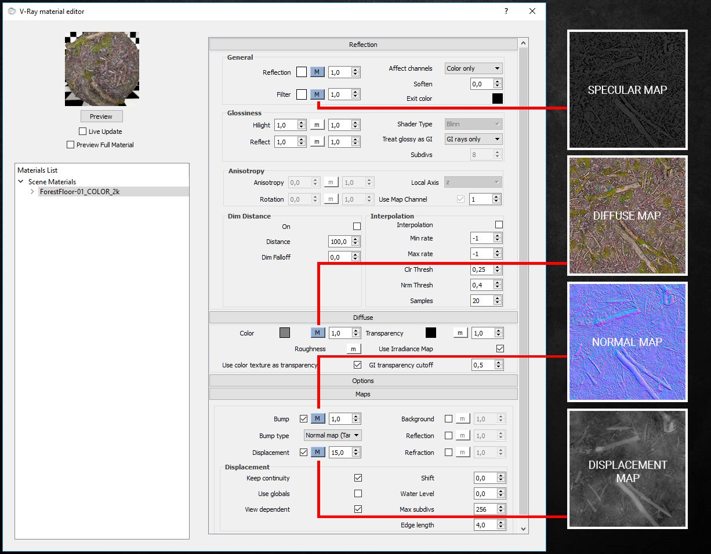Click the Clr Thresh field
Image resolution: width=711 pixels, height=554 pixels.
pos(481,269)
